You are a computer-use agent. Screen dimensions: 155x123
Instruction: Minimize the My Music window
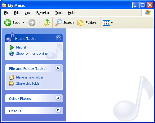[x=135, y=5]
